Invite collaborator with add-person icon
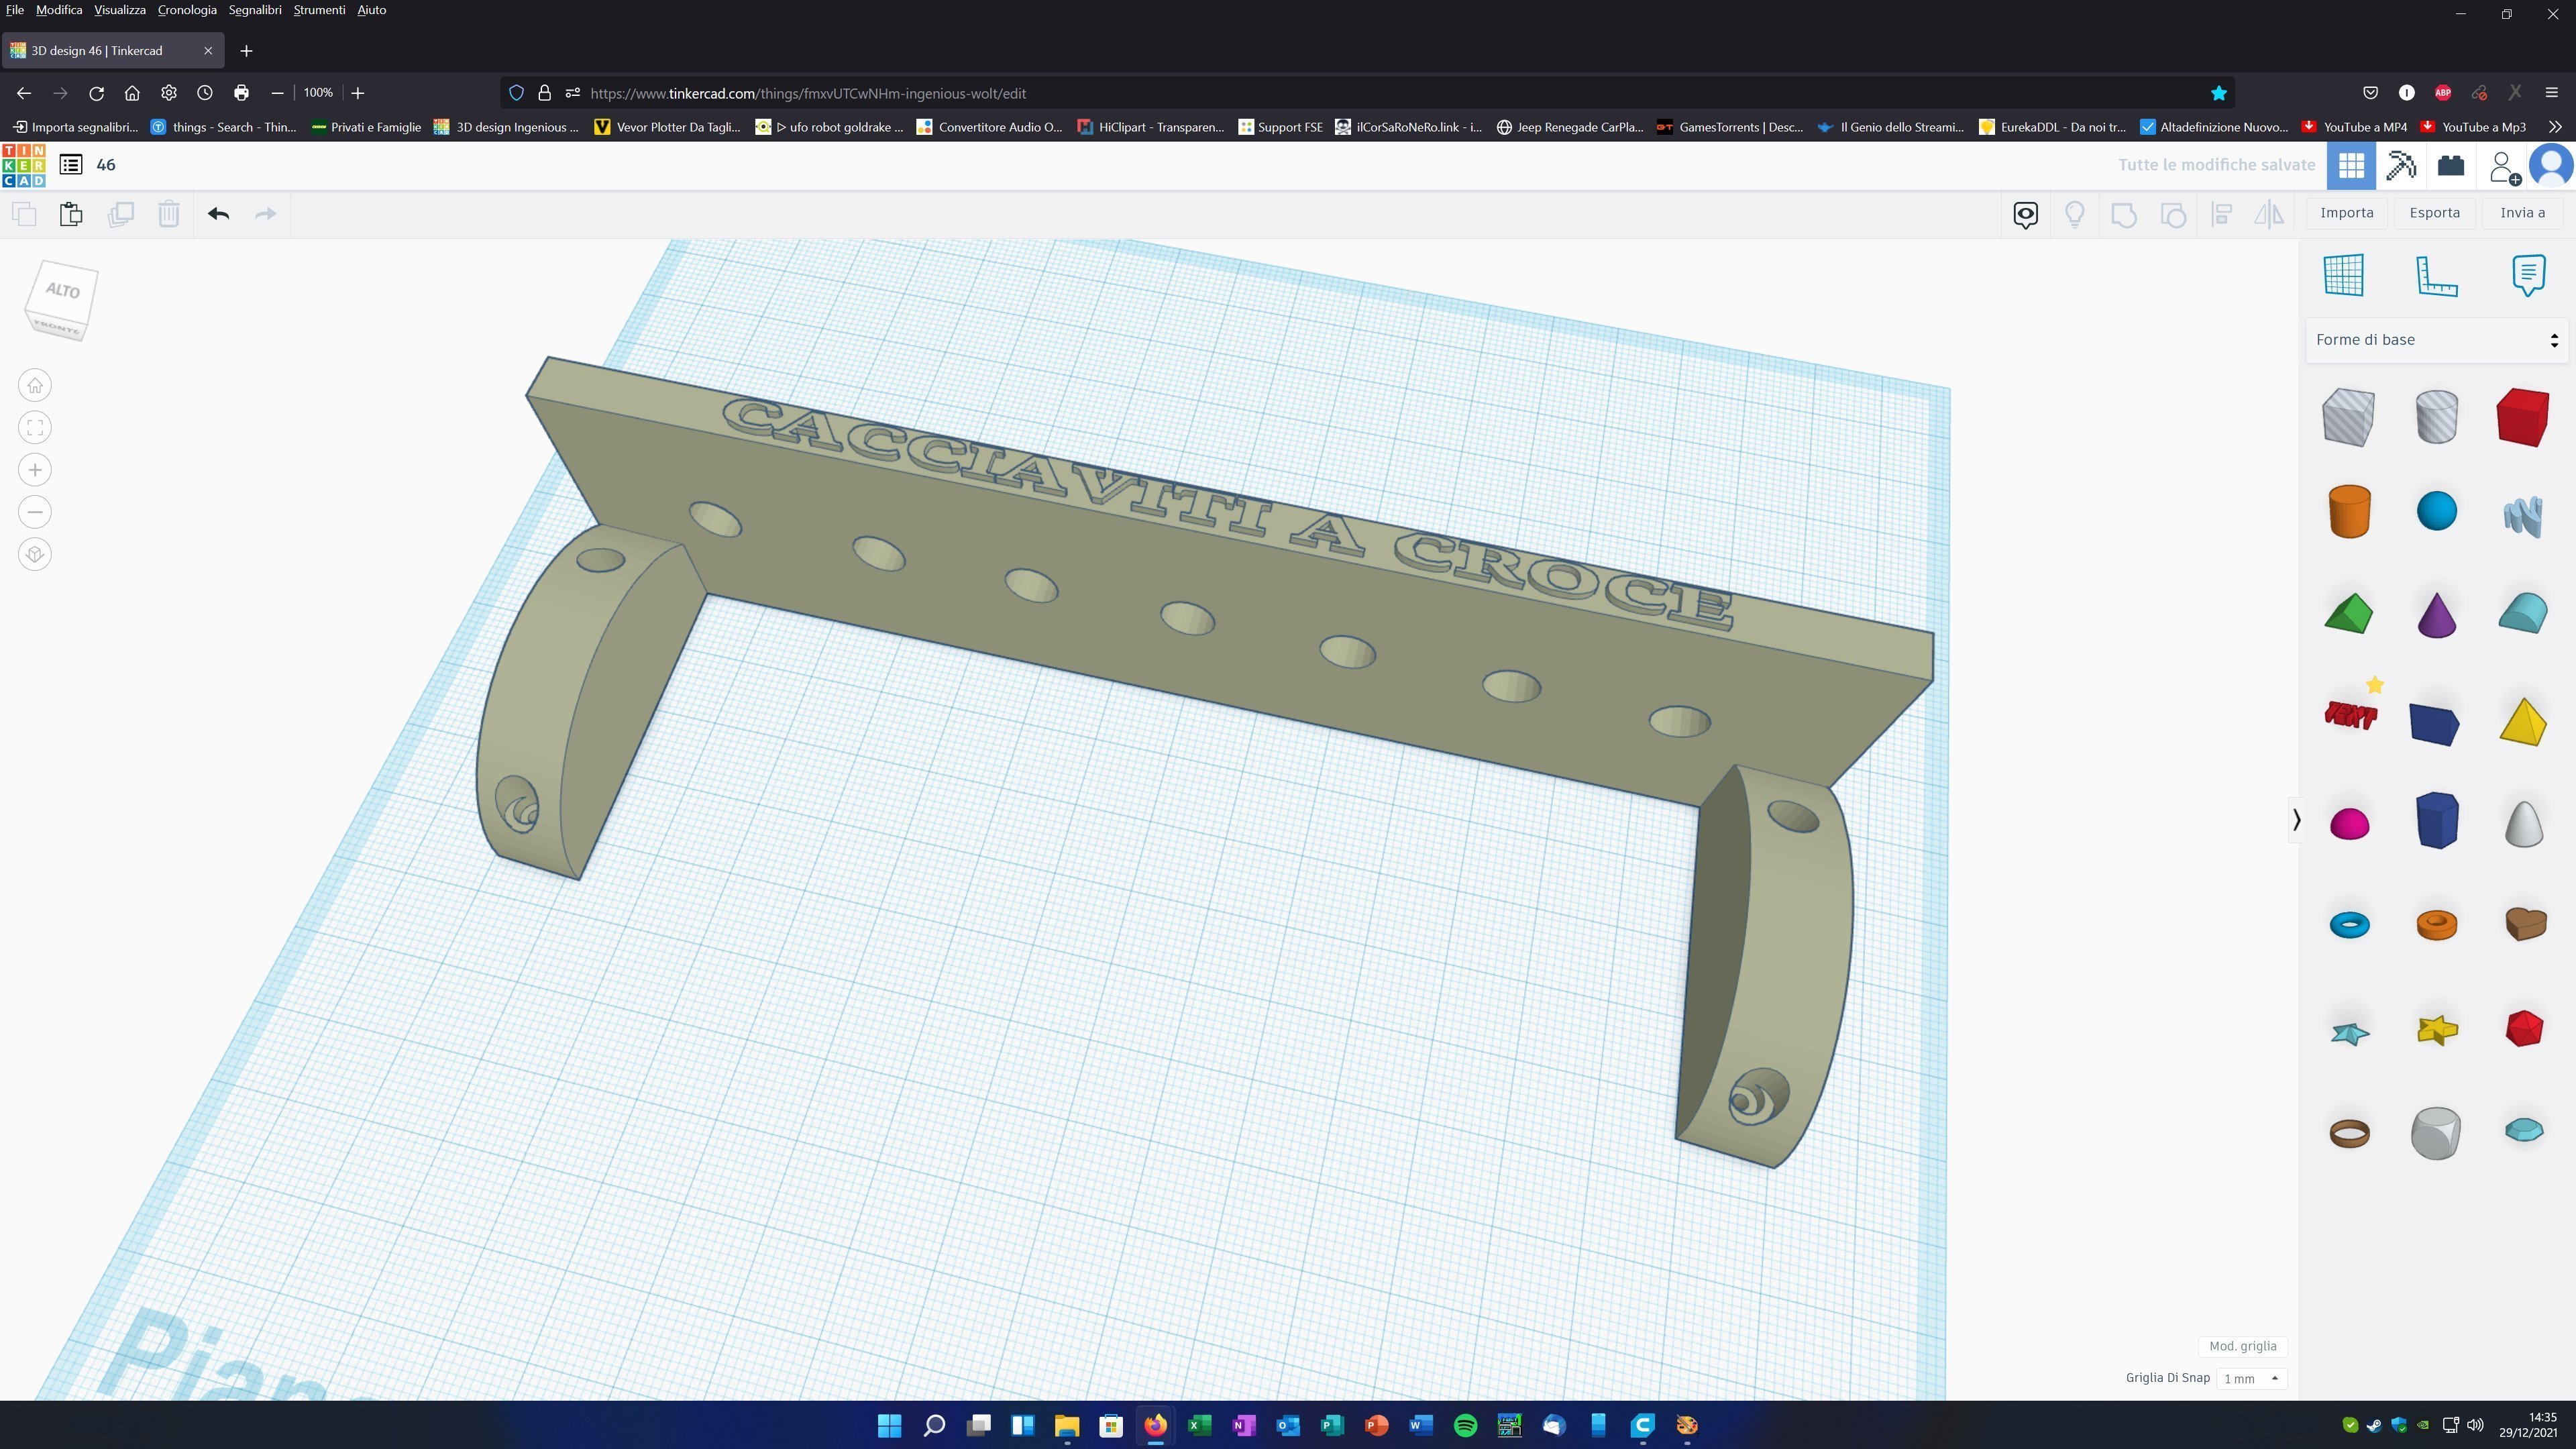 tap(2504, 167)
